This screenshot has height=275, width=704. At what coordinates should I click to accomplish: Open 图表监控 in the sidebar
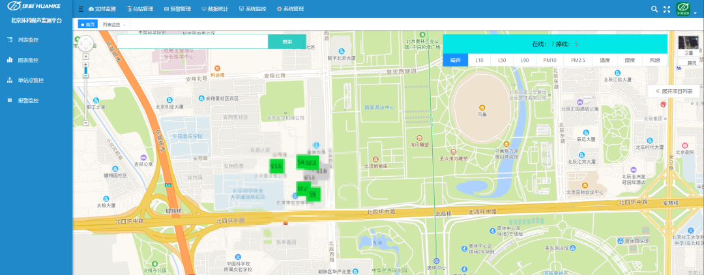click(28, 60)
